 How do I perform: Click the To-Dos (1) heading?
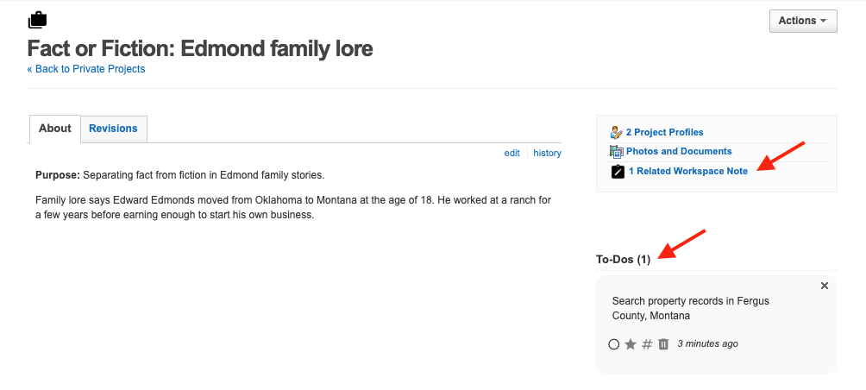pyautogui.click(x=623, y=260)
